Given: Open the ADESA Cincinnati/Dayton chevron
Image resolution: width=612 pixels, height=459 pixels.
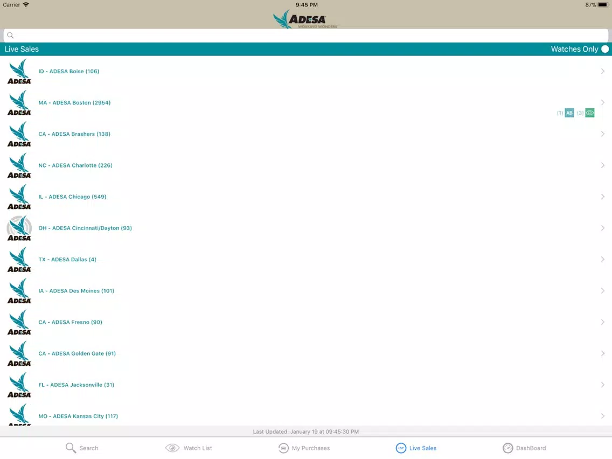Looking at the screenshot, I should click(x=603, y=228).
